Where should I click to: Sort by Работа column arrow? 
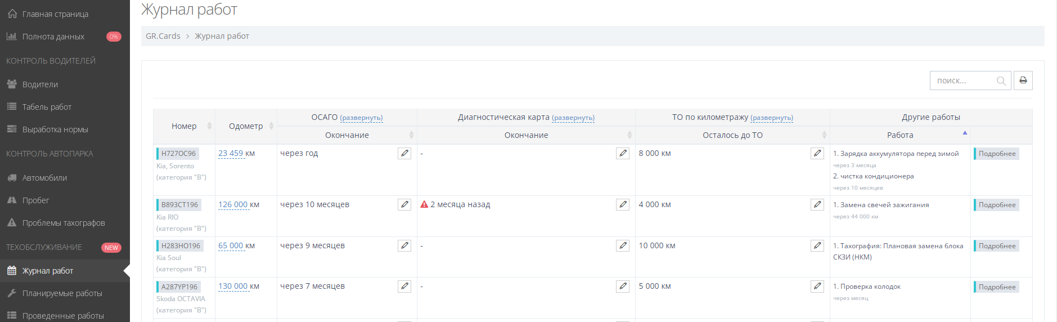(965, 133)
